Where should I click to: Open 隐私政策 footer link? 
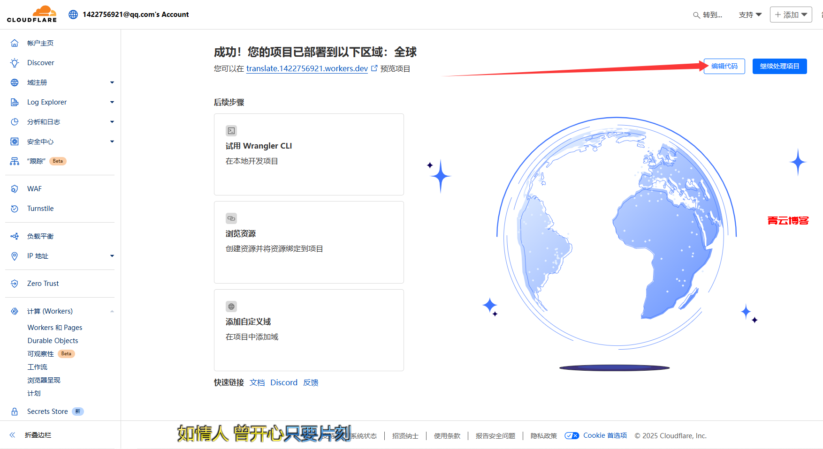544,436
